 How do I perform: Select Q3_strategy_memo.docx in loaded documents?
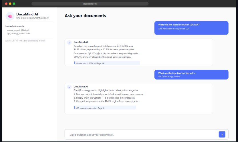pyautogui.click(x=19, y=33)
